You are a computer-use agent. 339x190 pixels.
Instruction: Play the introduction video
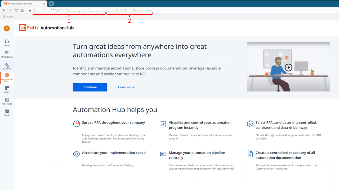click(x=288, y=67)
